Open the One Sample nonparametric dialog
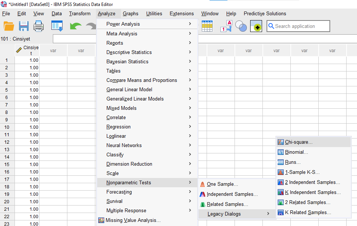The image size is (357, 226). click(222, 184)
